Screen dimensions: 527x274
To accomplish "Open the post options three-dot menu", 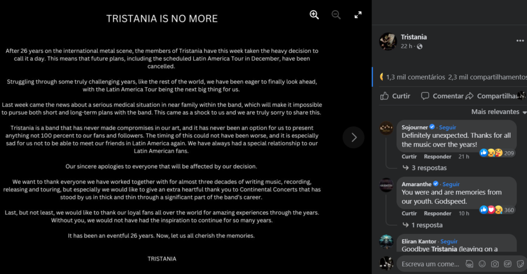I will 520,41.
